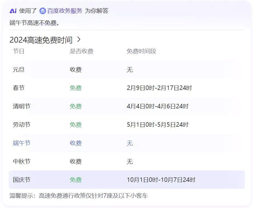
Task: Click the 免费时间段 column header
Action: point(141,51)
